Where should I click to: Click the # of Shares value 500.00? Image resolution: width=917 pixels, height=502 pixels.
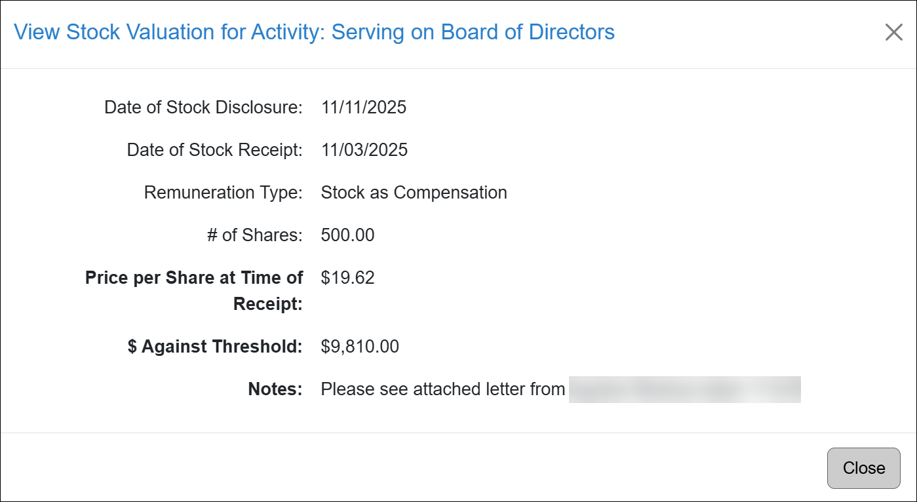pyautogui.click(x=347, y=235)
